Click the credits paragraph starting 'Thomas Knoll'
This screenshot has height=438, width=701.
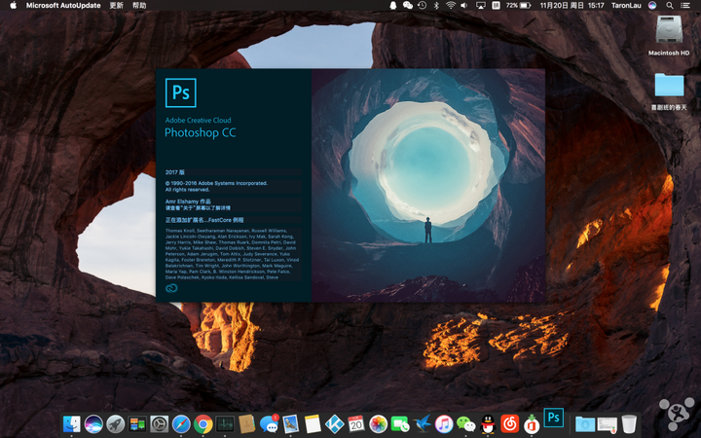pyautogui.click(x=233, y=254)
